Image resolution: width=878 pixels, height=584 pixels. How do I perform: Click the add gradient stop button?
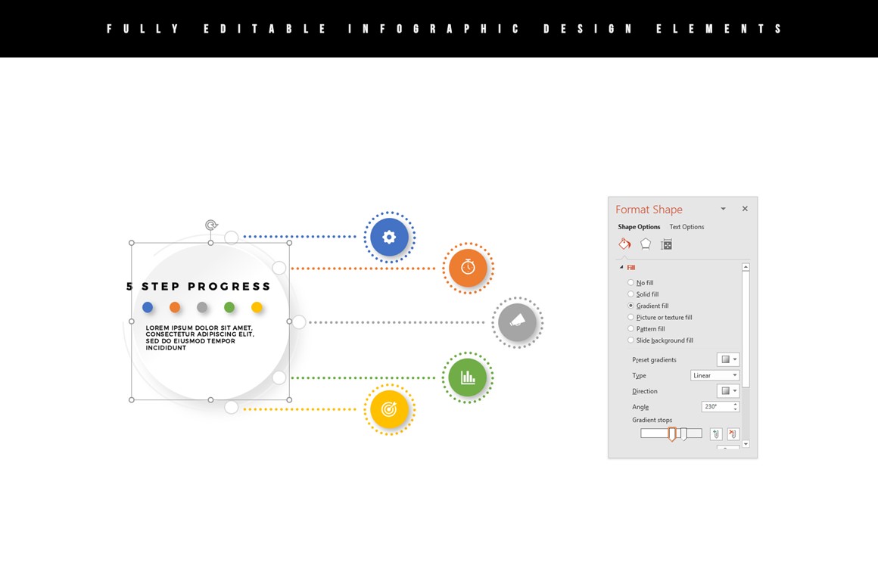point(716,434)
